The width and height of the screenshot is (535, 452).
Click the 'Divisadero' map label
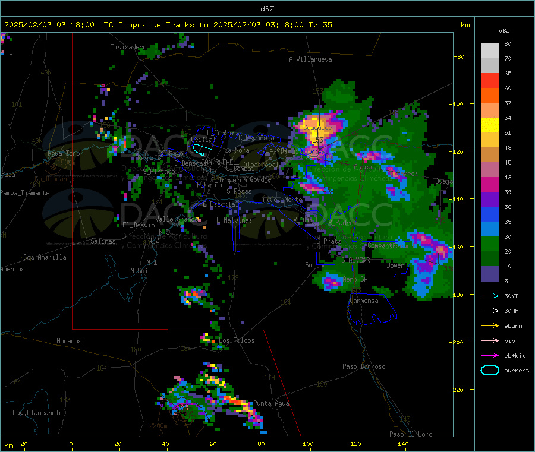coord(128,47)
